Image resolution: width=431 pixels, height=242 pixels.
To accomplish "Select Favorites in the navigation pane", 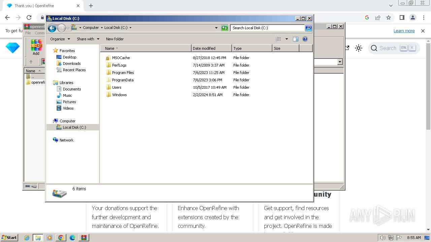I will coord(67,51).
